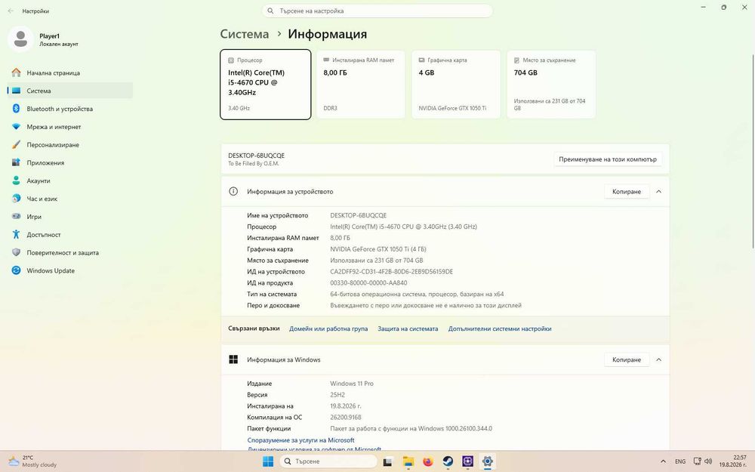755x472 pixels.
Task: Open Приложения settings
Action: 69,163
